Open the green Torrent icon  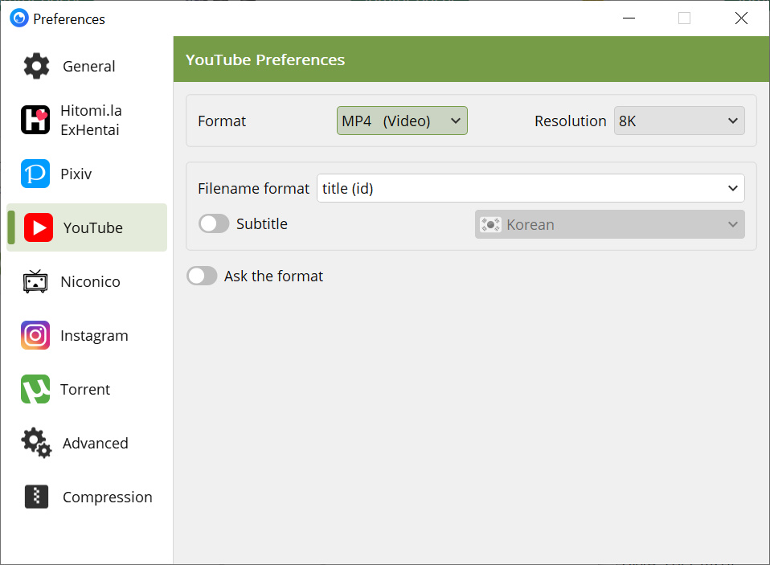(35, 389)
